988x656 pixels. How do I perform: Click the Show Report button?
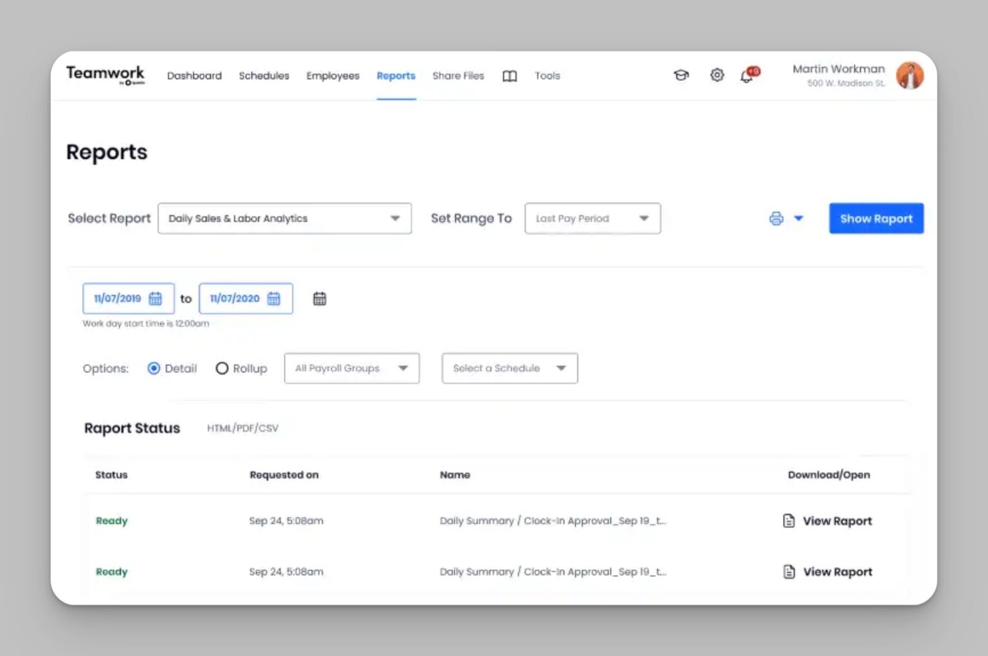pos(875,219)
